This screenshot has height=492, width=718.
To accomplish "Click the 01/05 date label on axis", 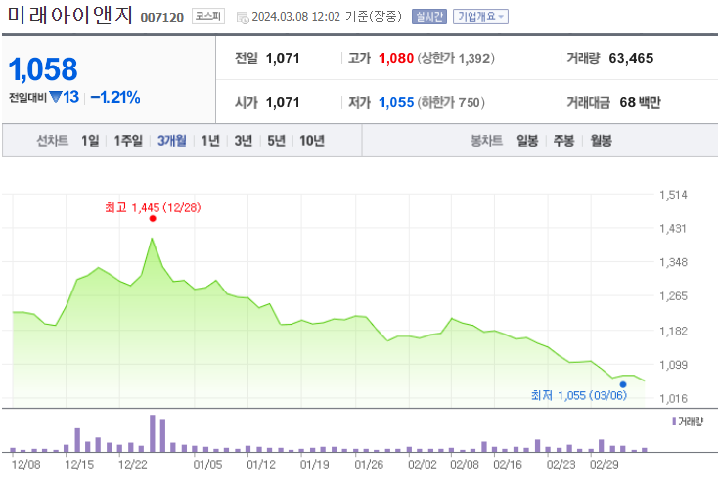I will point(207,465).
